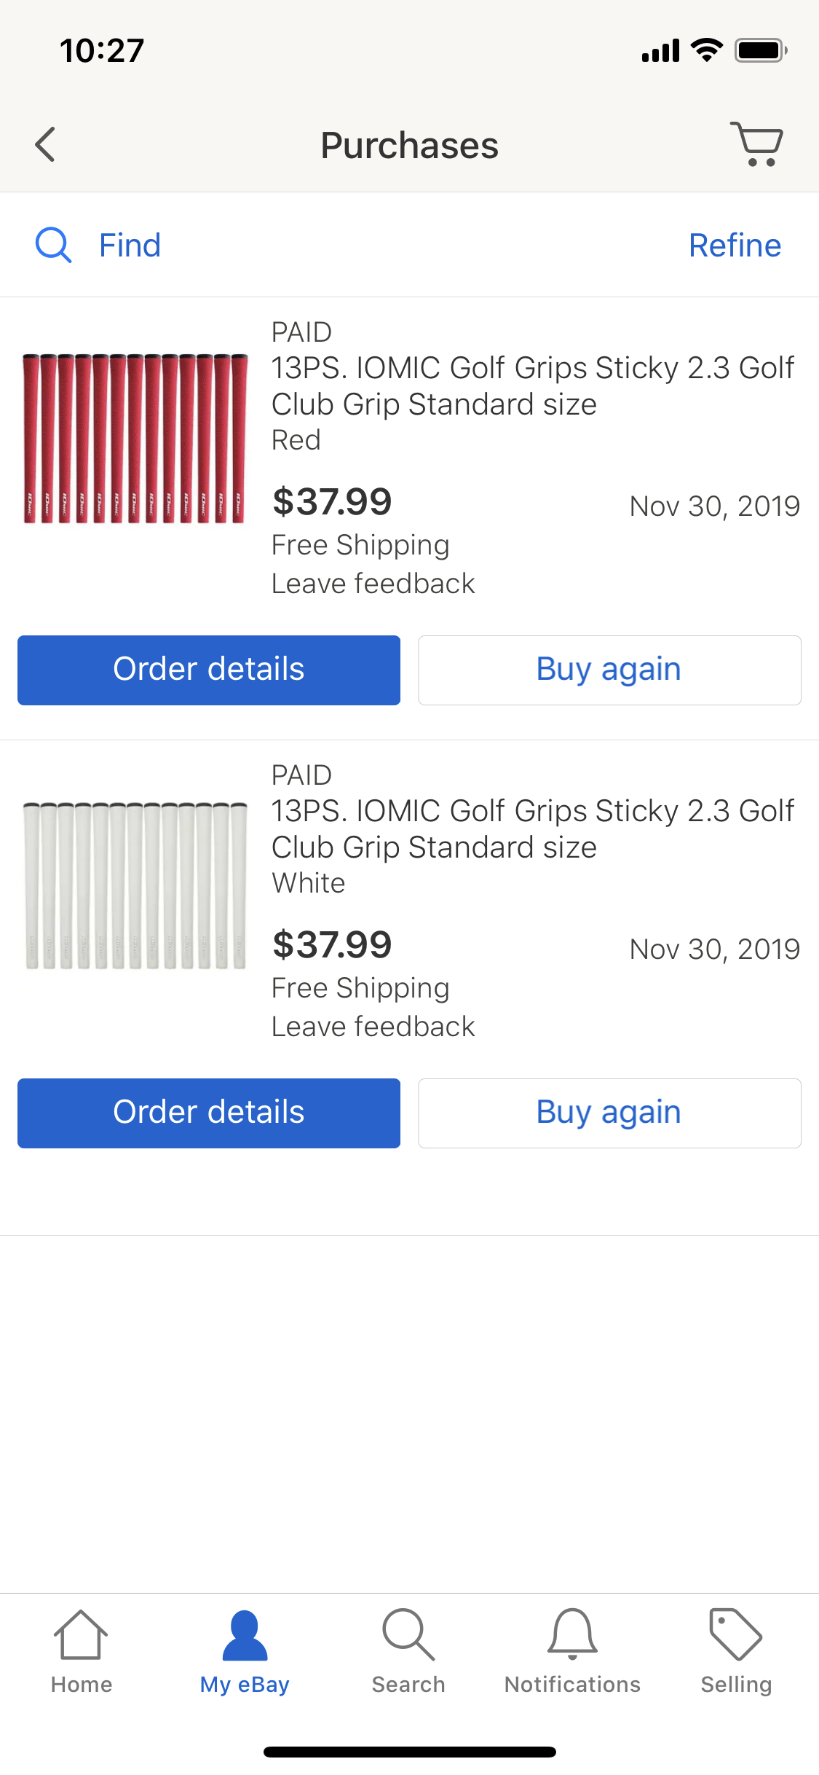The image size is (819, 1775).
Task: View order details for Red grips
Action: 209,670
